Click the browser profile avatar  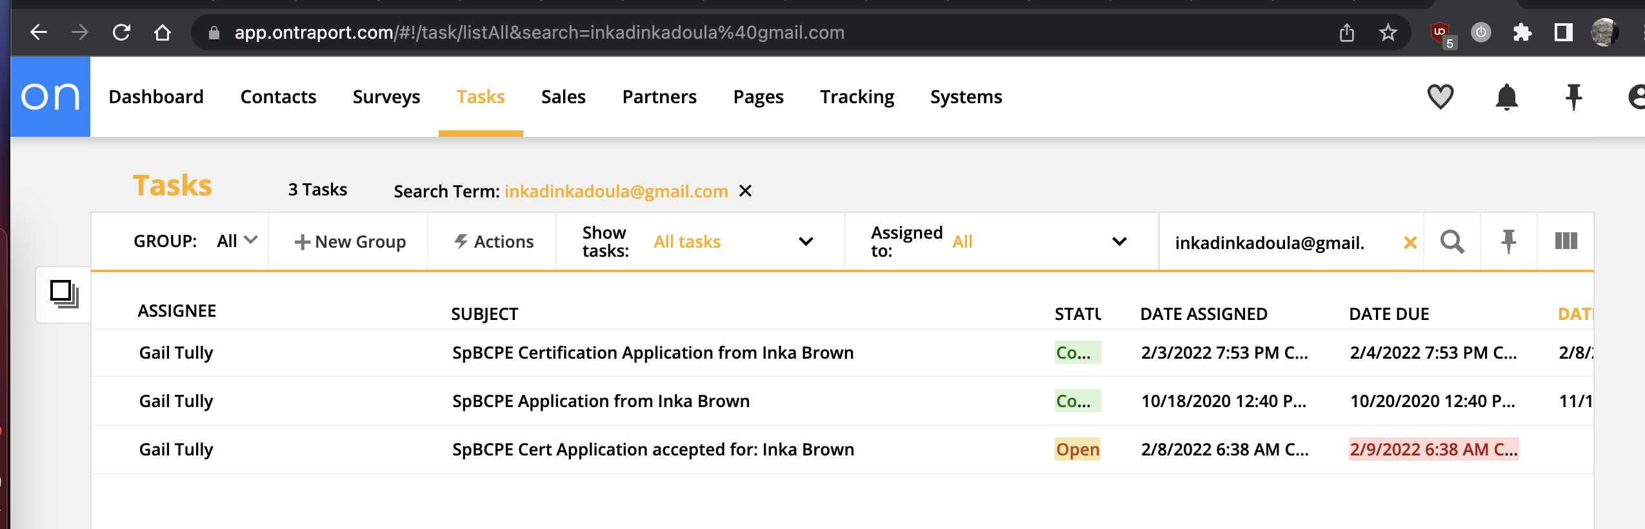pyautogui.click(x=1605, y=32)
